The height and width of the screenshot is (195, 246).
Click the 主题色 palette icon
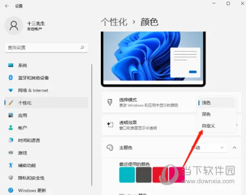click(110, 147)
